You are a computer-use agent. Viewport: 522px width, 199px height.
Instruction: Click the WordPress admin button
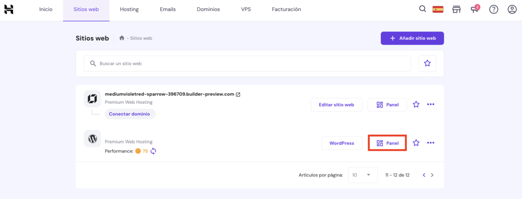(x=342, y=143)
